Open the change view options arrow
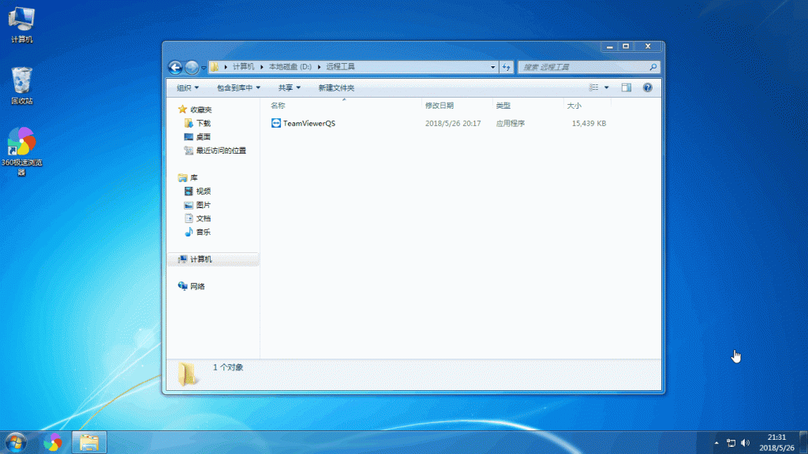The height and width of the screenshot is (454, 808). [606, 87]
